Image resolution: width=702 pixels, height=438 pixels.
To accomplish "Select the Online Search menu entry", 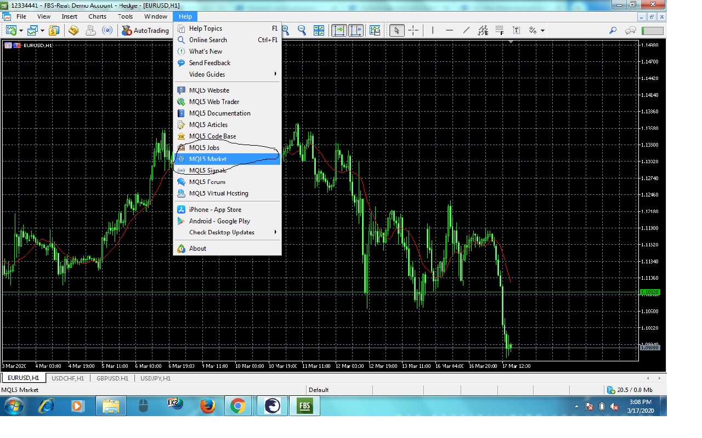I will pos(227,40).
